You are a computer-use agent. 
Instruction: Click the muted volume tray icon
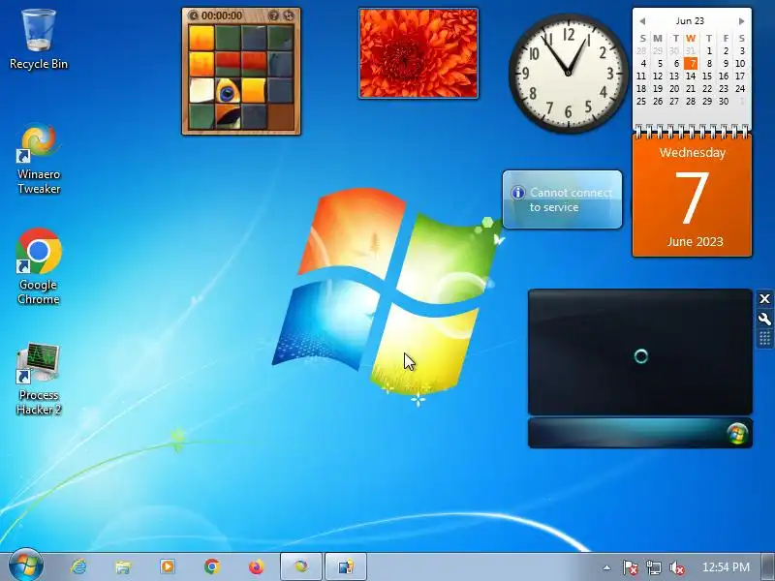click(x=676, y=567)
